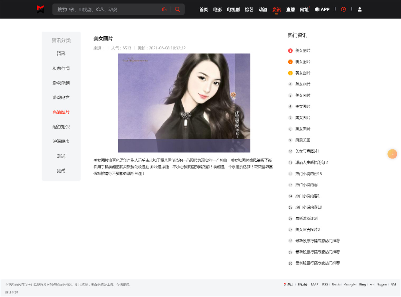This screenshot has width=401, height=297.
Task: Click the article's main illustration image
Action: pos(184,103)
